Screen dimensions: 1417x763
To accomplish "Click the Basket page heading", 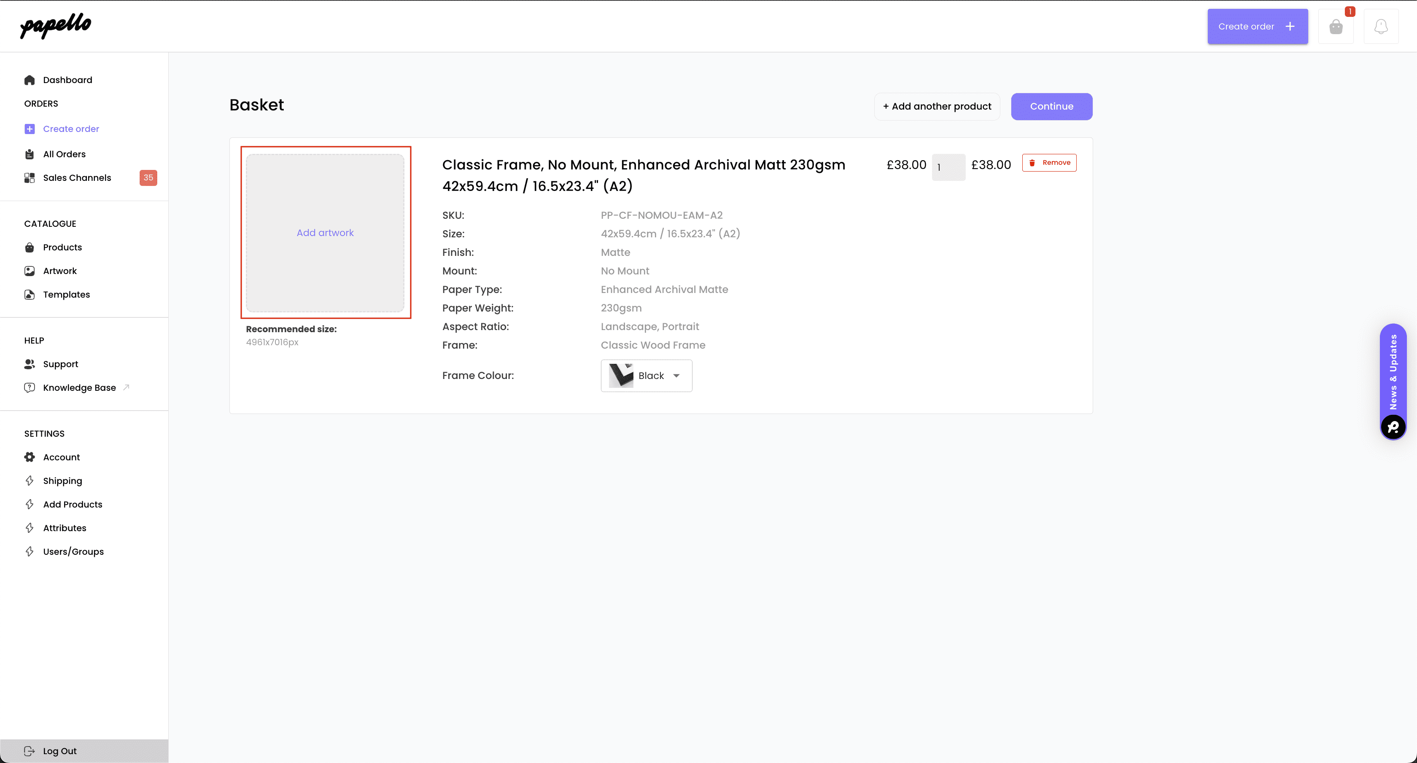I will tap(257, 105).
